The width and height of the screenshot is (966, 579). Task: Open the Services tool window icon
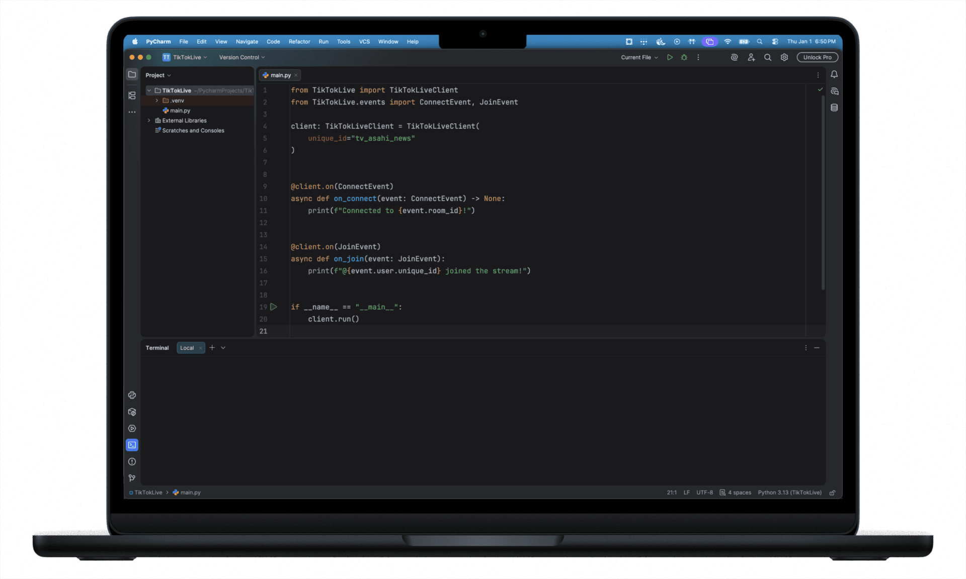coord(132,429)
